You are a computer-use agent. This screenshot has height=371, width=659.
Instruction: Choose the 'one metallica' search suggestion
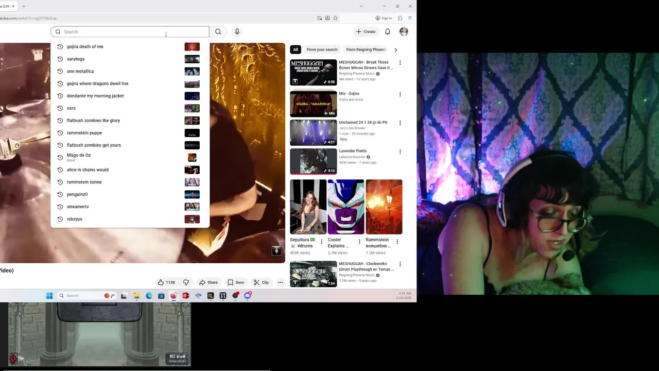click(130, 71)
